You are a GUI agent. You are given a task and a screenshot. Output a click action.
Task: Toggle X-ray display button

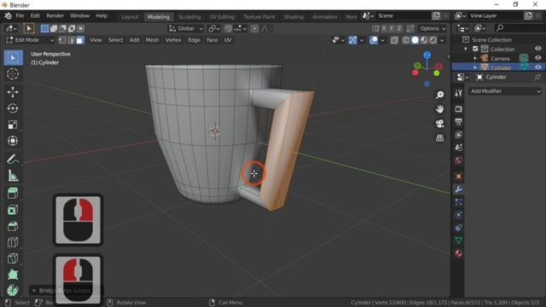pos(394,40)
